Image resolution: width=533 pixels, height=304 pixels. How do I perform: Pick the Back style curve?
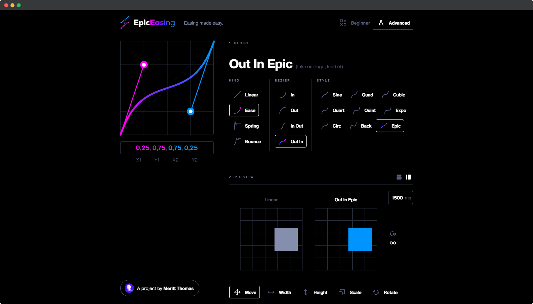[360, 126]
